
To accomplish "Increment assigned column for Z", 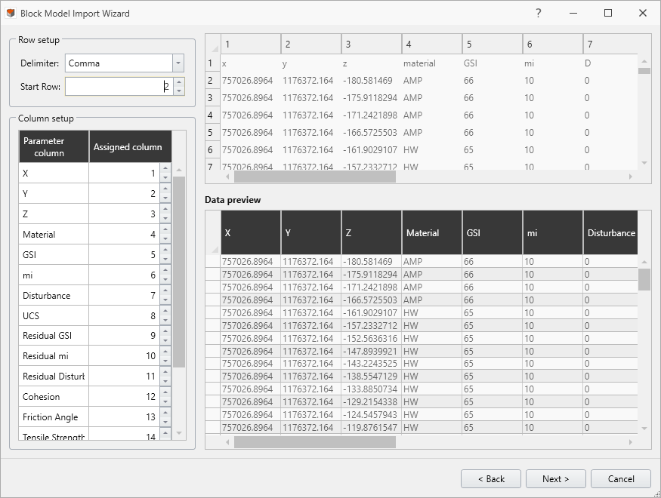I will pyautogui.click(x=165, y=209).
